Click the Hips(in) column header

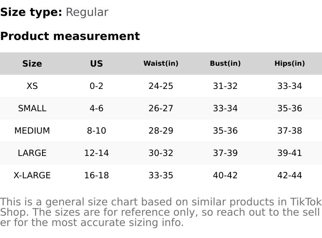point(290,64)
